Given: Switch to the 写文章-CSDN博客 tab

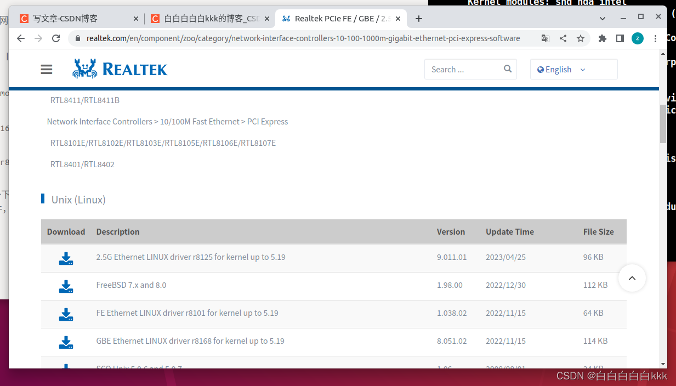Looking at the screenshot, I should coord(79,19).
